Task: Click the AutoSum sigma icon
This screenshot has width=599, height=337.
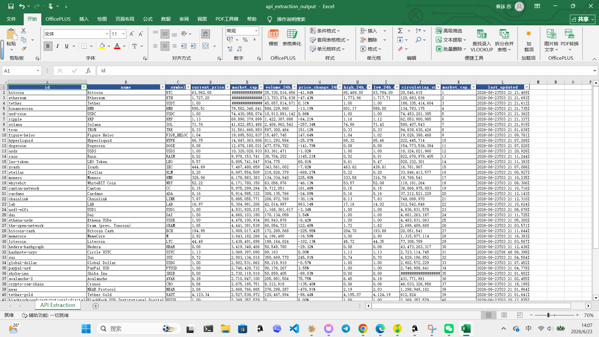Action: pyautogui.click(x=400, y=31)
